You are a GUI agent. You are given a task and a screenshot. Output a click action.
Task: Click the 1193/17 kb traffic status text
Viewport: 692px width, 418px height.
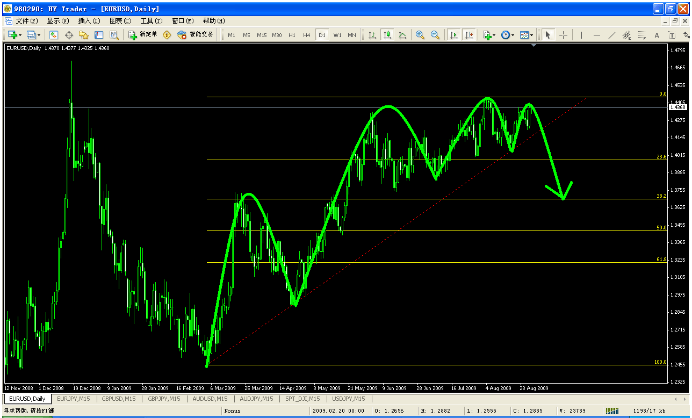[x=648, y=411]
